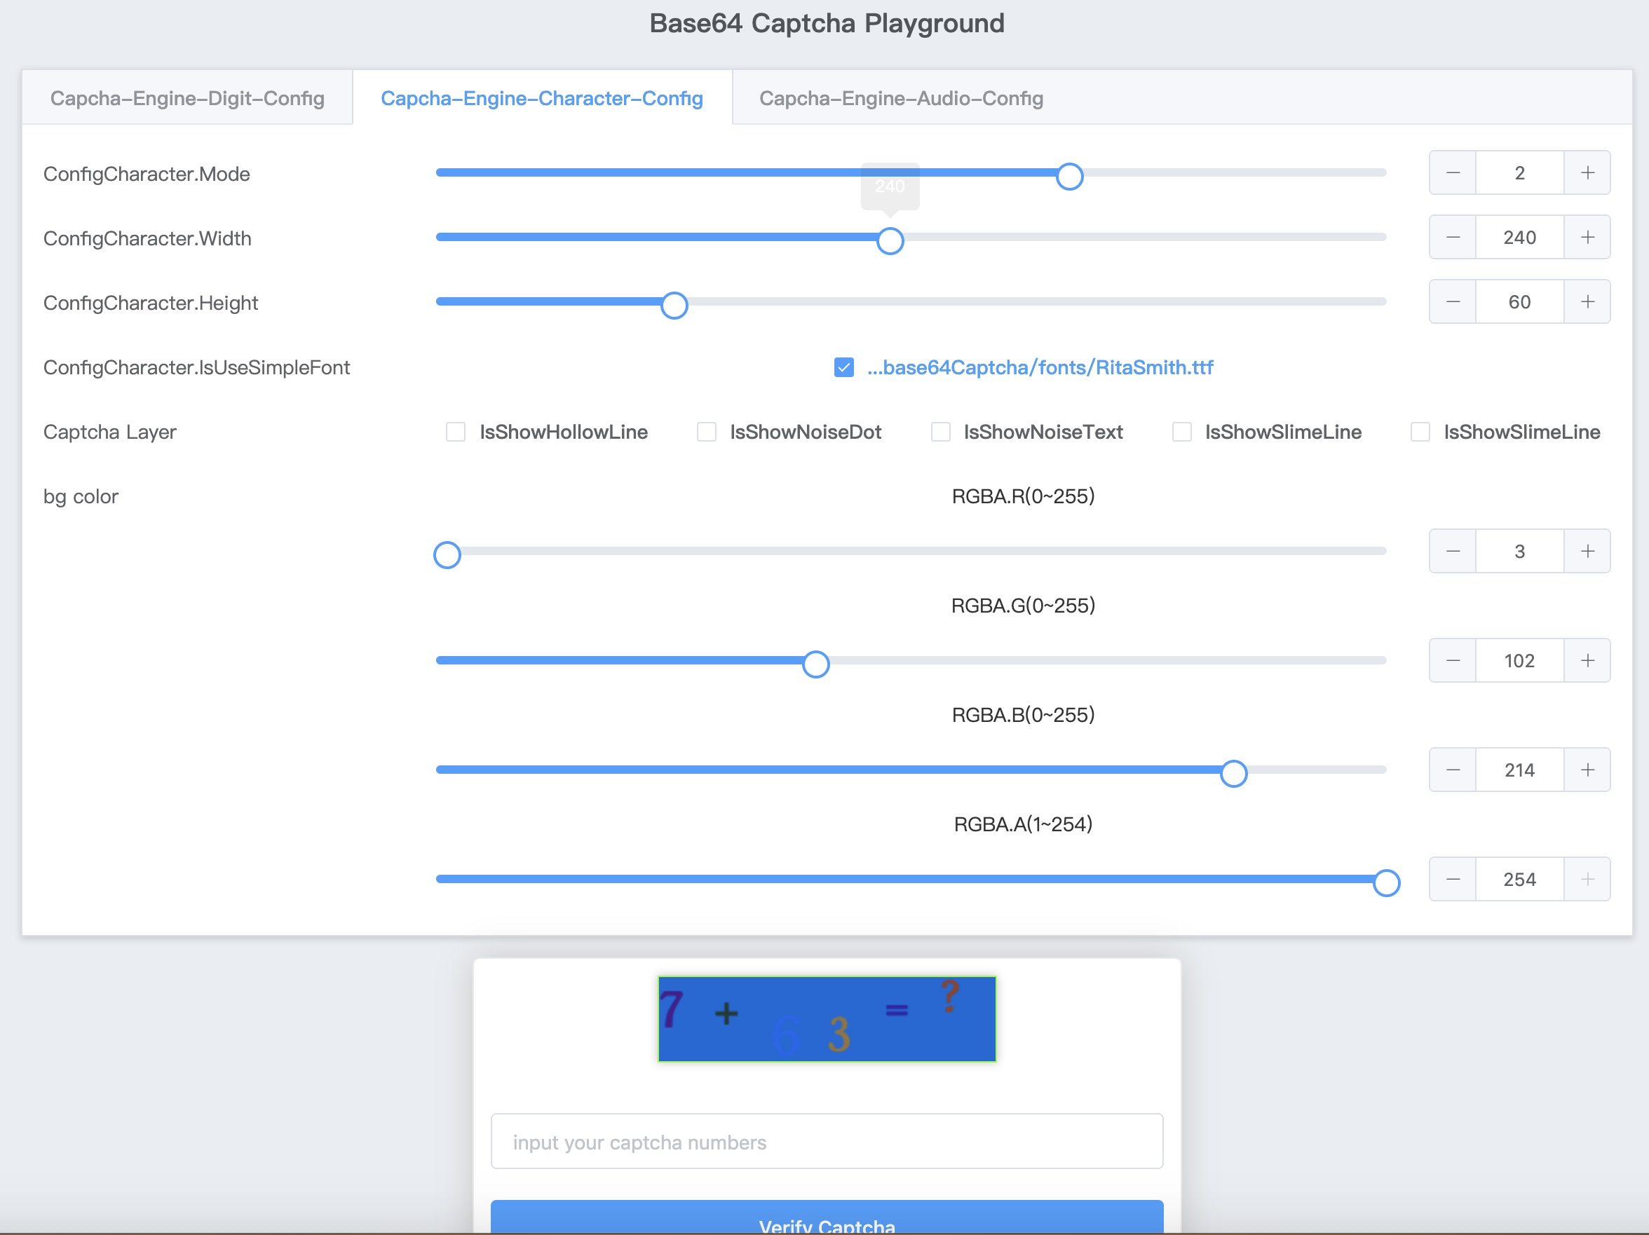Image resolution: width=1649 pixels, height=1235 pixels.
Task: Click the plus icon for ConfigCharacter.Mode
Action: pos(1587,173)
